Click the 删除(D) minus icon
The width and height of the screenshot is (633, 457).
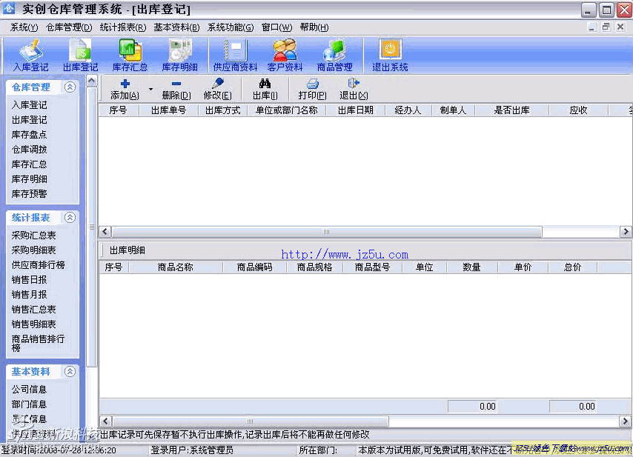pos(176,84)
